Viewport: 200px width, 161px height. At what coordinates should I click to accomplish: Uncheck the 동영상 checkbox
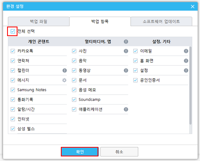[74, 71]
